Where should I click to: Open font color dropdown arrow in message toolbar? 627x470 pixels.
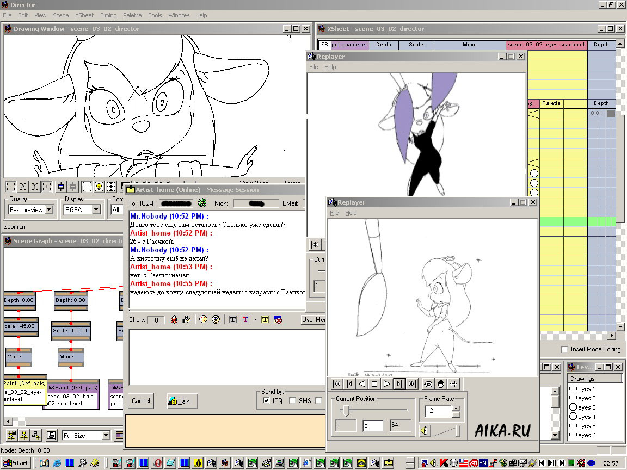pos(255,319)
